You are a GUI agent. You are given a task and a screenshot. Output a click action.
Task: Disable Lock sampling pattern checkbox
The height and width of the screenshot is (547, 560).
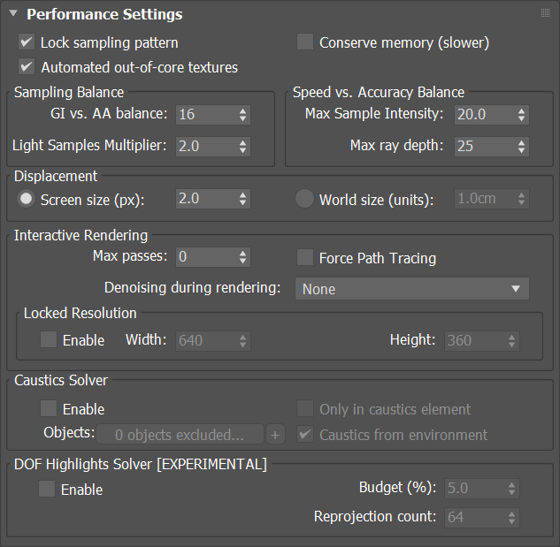[x=27, y=42]
